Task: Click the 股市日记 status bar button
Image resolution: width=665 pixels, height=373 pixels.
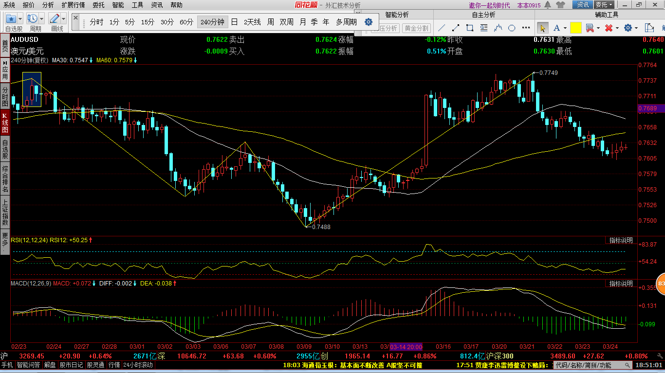Action: coord(71,365)
